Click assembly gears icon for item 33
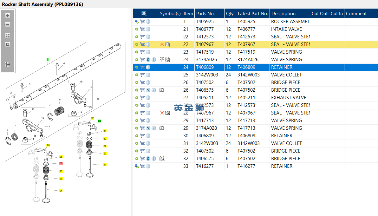This screenshot has width=378, height=216. [x=137, y=166]
